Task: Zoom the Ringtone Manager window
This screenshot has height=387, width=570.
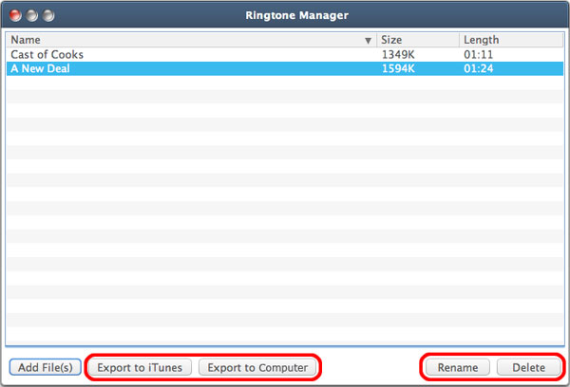Action: 48,16
